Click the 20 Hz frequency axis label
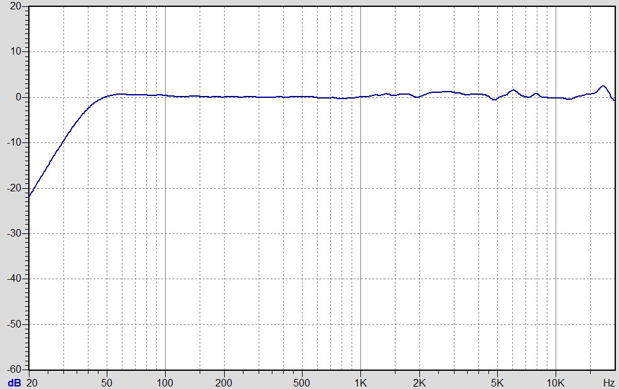619x389 pixels. [32, 383]
